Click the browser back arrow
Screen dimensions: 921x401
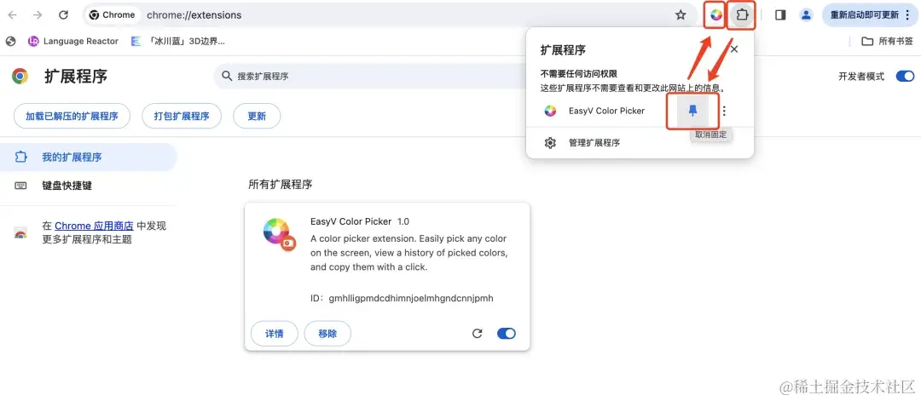(12, 15)
